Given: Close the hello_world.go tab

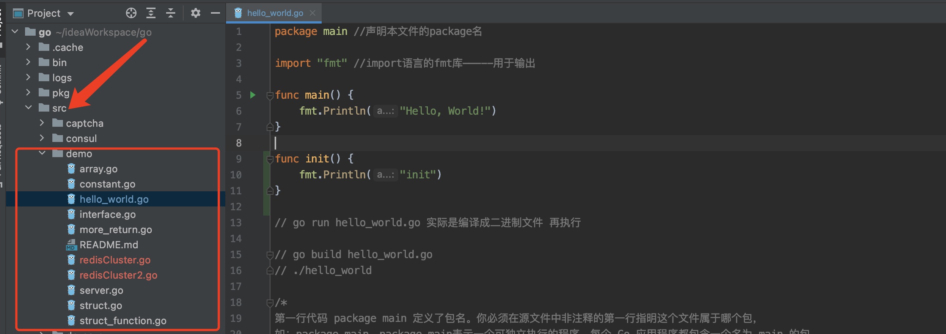Looking at the screenshot, I should 313,13.
